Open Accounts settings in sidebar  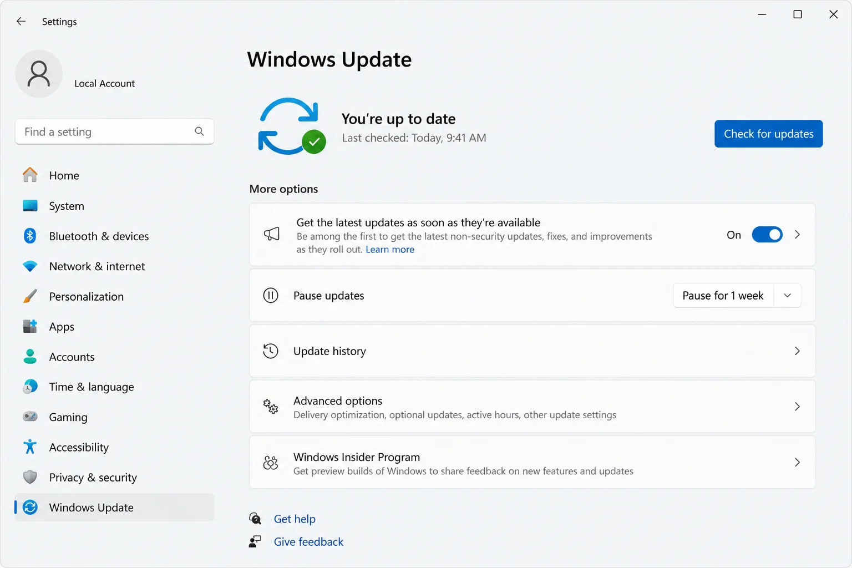coord(114,357)
